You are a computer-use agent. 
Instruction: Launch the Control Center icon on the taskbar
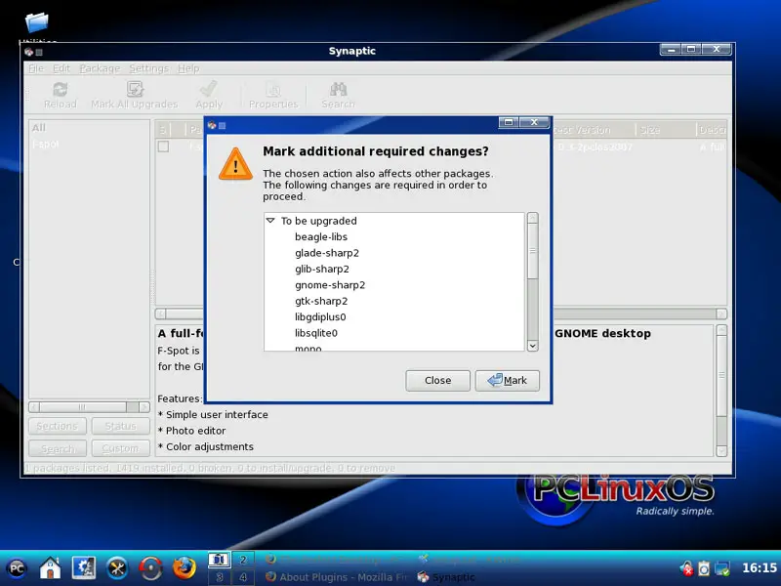coord(84,568)
